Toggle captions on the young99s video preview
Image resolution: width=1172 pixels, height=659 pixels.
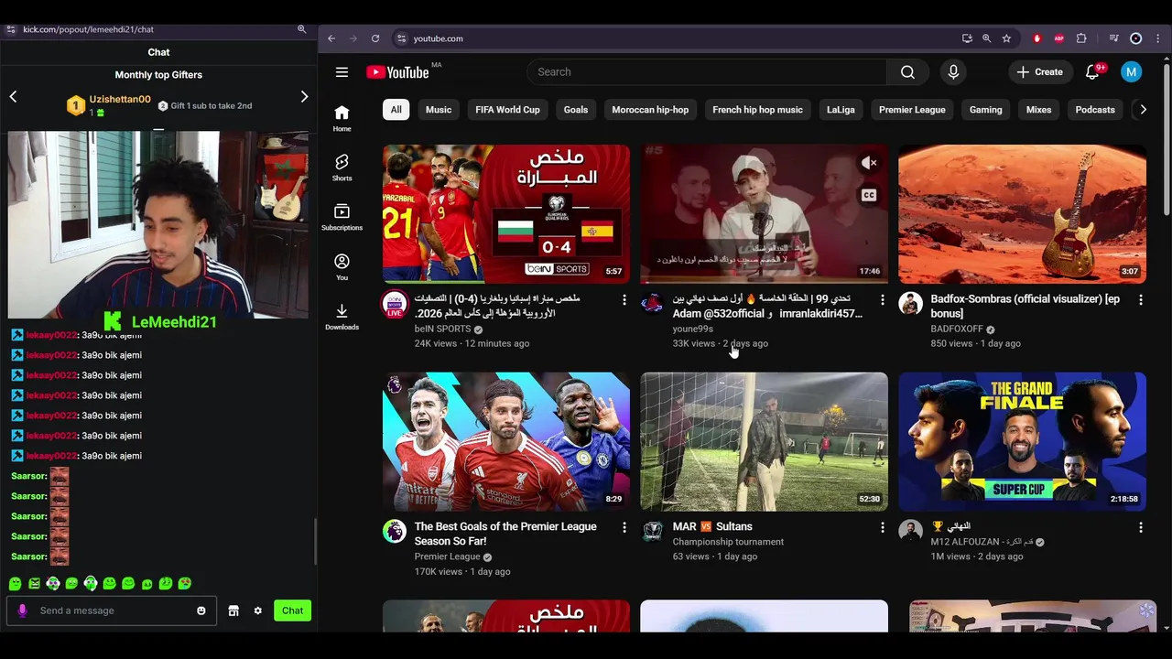tap(869, 195)
